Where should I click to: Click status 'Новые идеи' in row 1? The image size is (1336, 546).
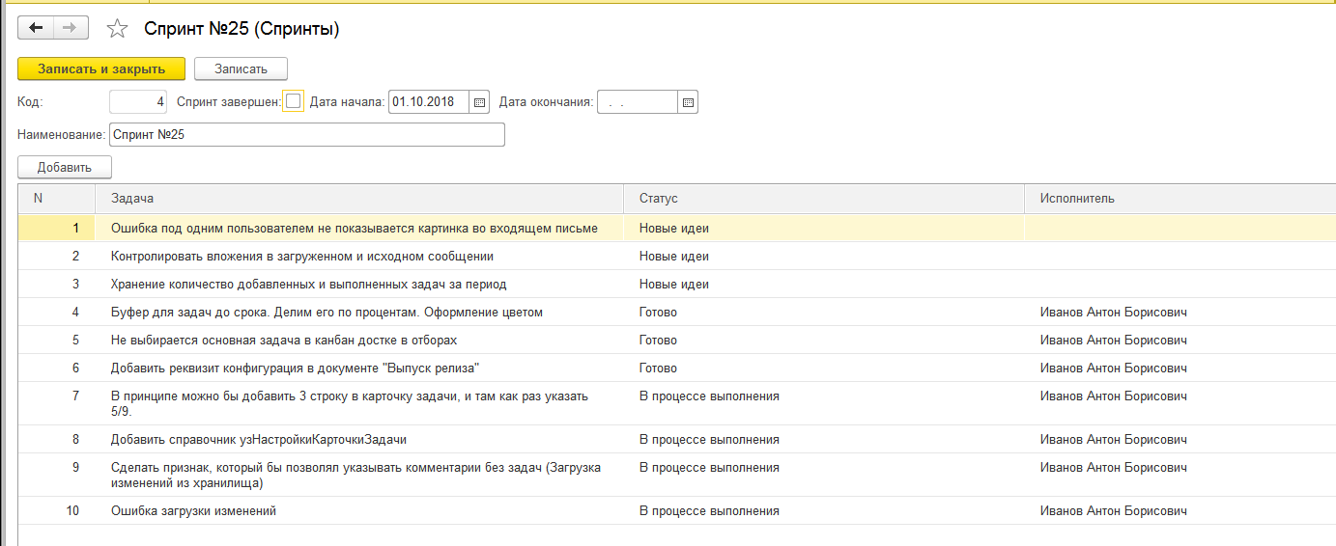[674, 229]
